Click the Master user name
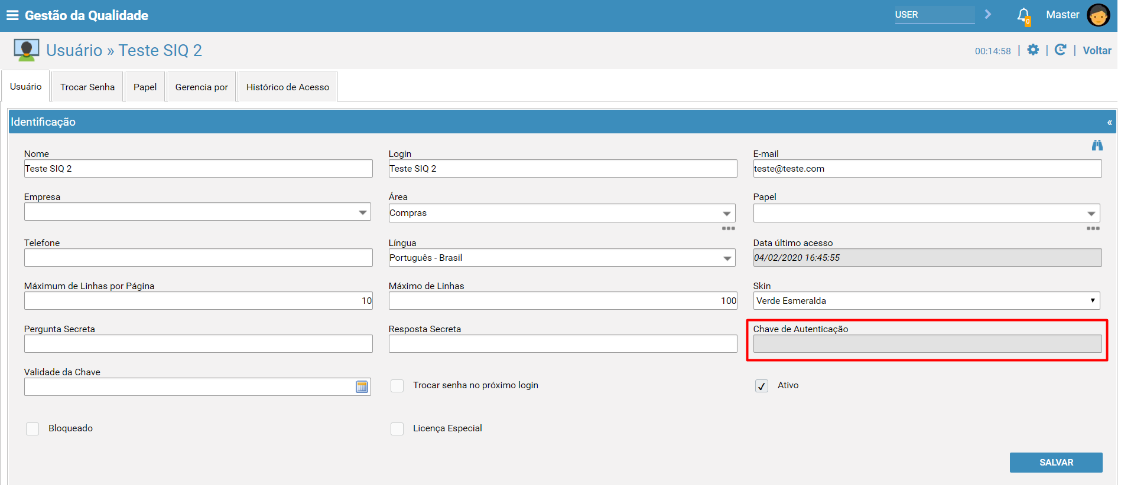 click(x=1062, y=15)
